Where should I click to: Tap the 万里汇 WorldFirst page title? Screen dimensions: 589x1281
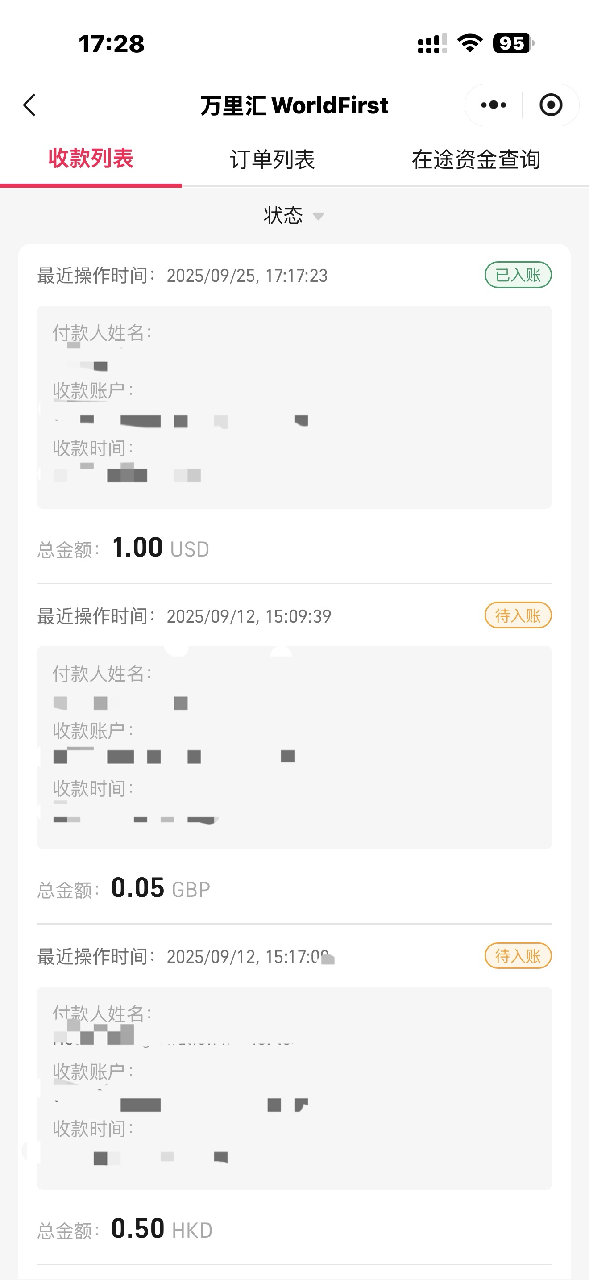pyautogui.click(x=294, y=105)
